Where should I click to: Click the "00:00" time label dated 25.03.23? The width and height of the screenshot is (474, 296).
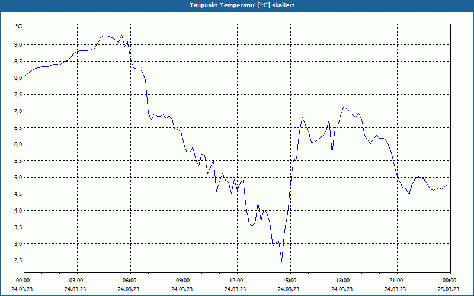pos(449,281)
